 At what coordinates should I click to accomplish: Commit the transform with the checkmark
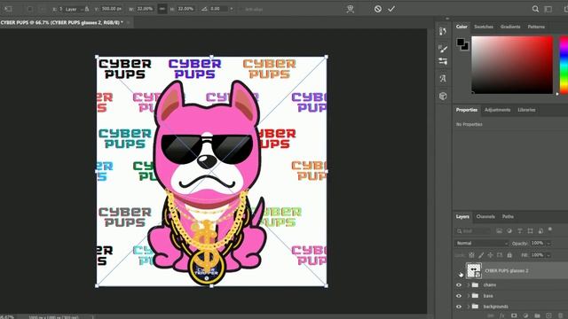point(391,9)
